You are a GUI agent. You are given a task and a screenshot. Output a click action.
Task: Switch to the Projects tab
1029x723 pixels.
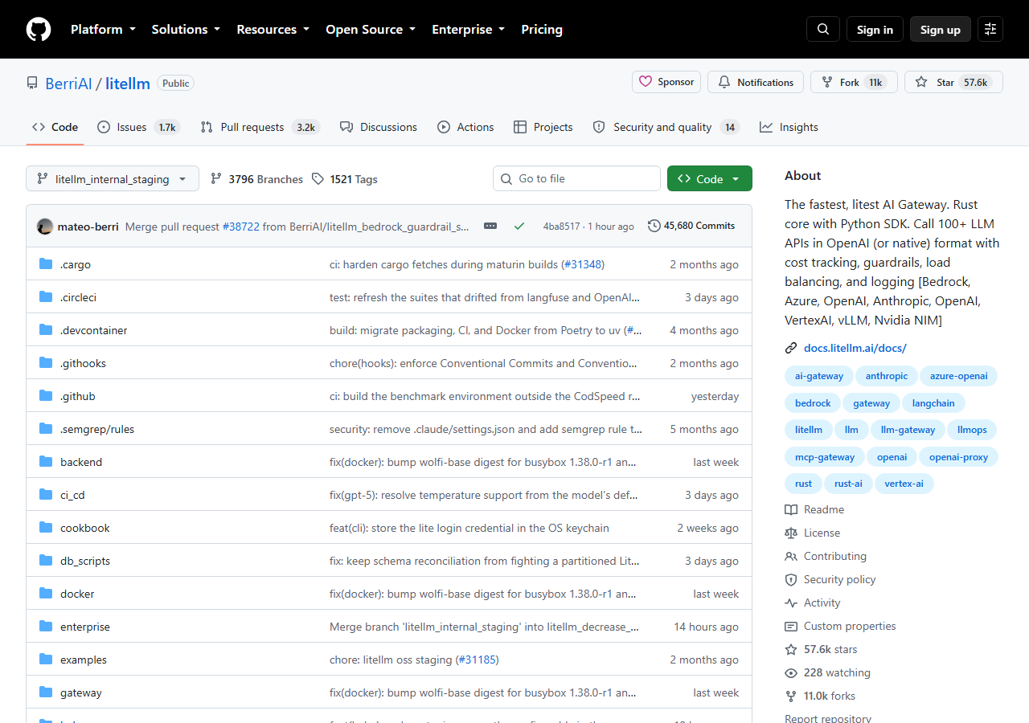click(543, 127)
